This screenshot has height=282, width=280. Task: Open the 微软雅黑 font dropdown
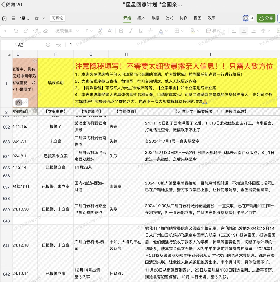67,31
